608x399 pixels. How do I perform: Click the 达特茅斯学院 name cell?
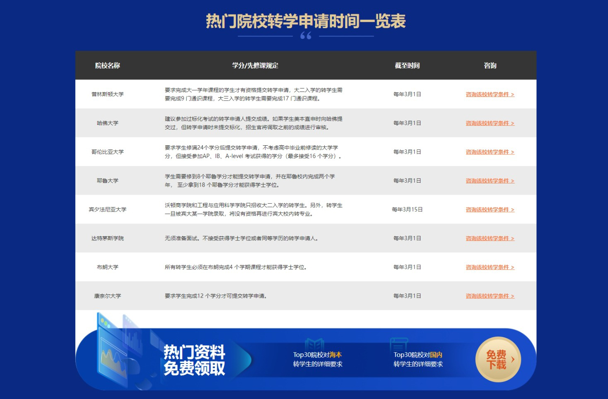coord(108,238)
